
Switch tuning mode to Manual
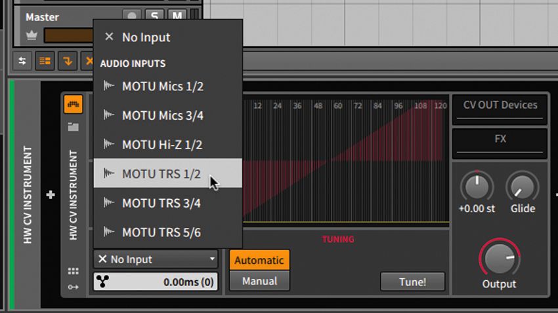pyautogui.click(x=259, y=281)
